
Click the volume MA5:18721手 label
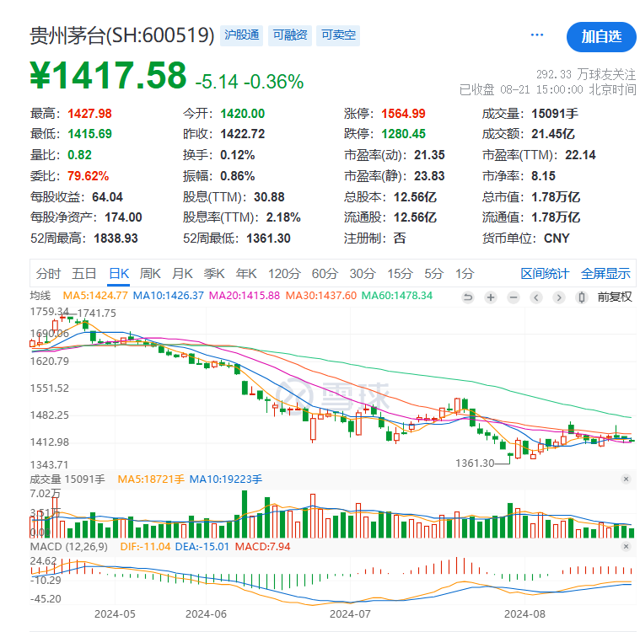tap(151, 479)
